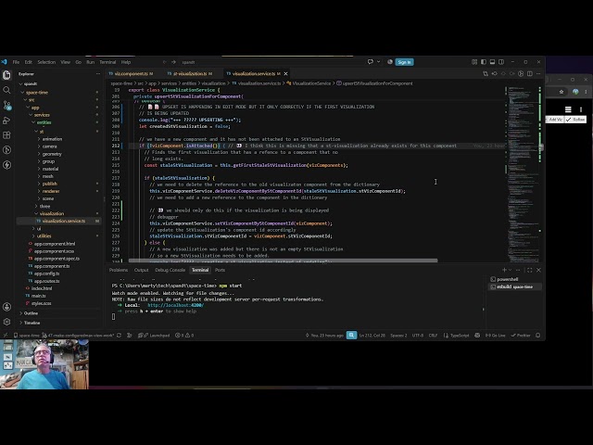
Task: Click the command center search box
Action: (x=263, y=62)
